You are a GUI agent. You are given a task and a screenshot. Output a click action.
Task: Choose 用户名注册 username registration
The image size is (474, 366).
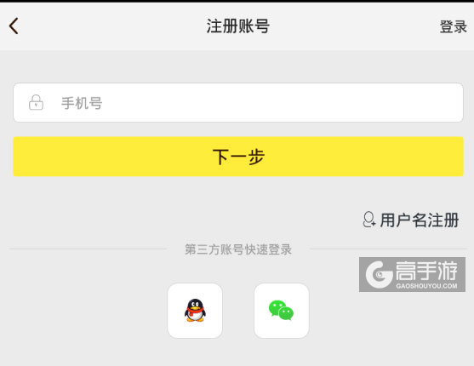tap(411, 220)
